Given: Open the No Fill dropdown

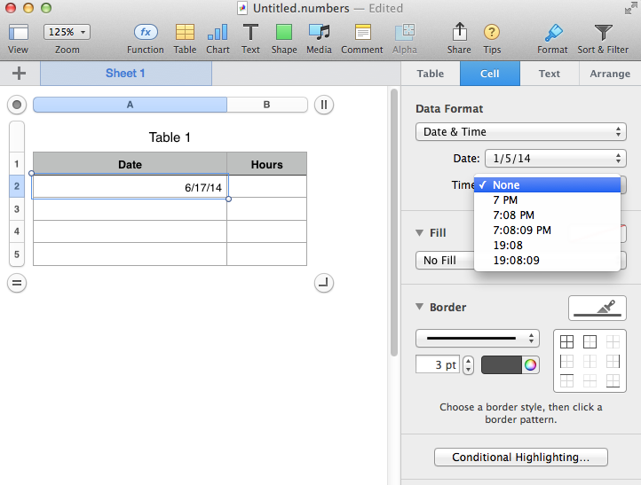Looking at the screenshot, I should 445,261.
